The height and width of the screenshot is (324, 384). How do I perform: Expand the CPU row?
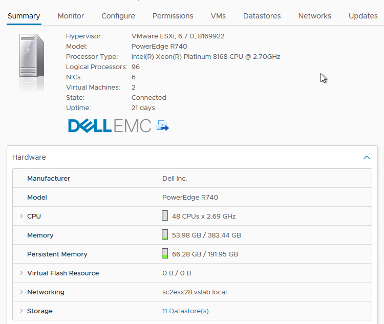[22, 216]
